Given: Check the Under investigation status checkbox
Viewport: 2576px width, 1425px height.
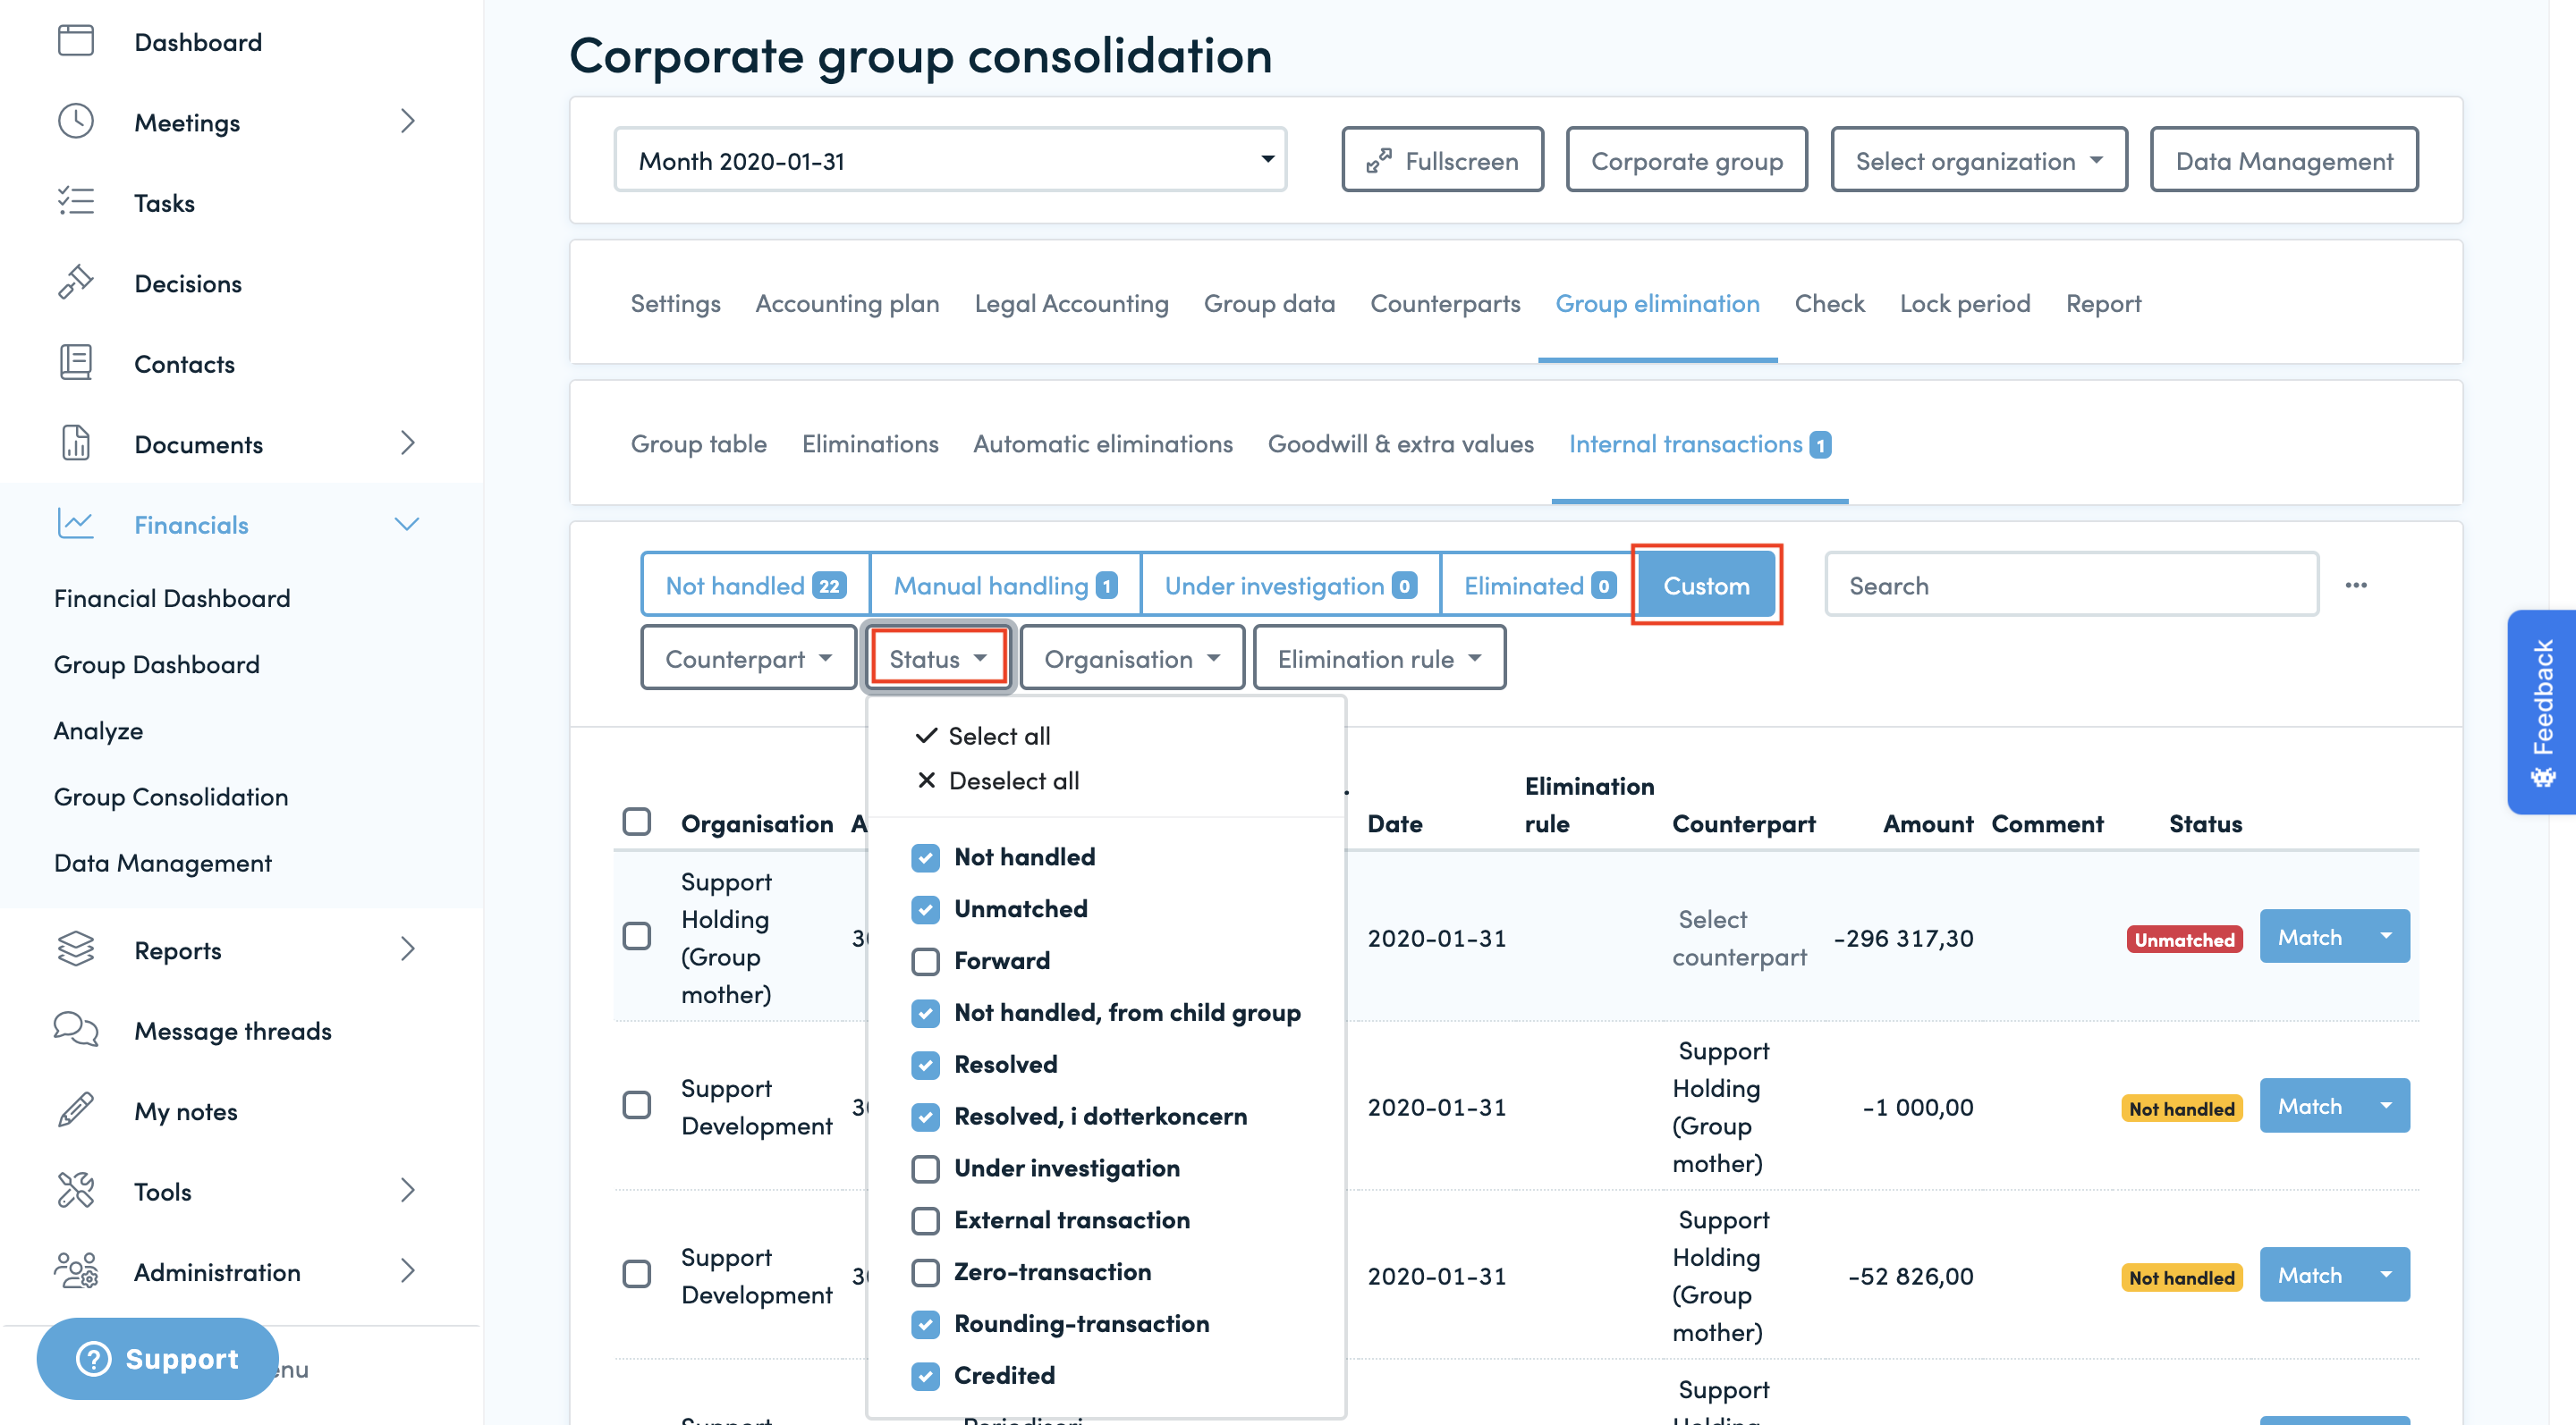Looking at the screenshot, I should tap(926, 1169).
